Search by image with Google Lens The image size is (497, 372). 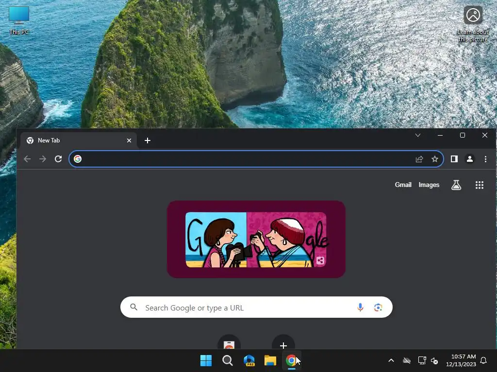point(378,307)
